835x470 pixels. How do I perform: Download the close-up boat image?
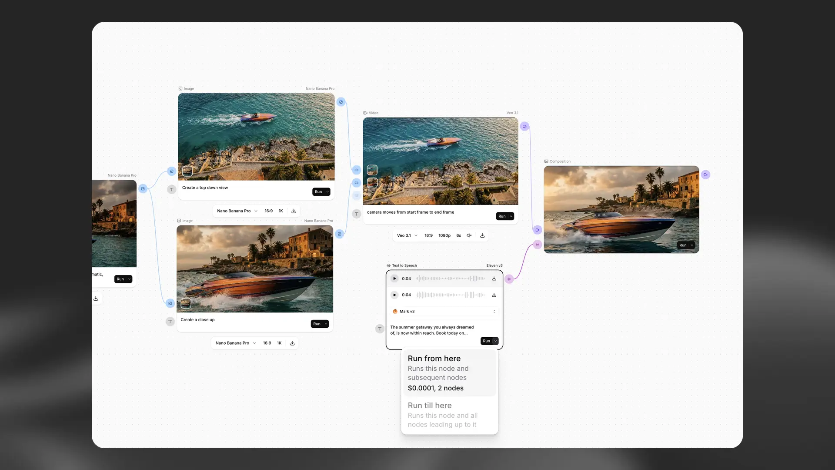coord(292,343)
